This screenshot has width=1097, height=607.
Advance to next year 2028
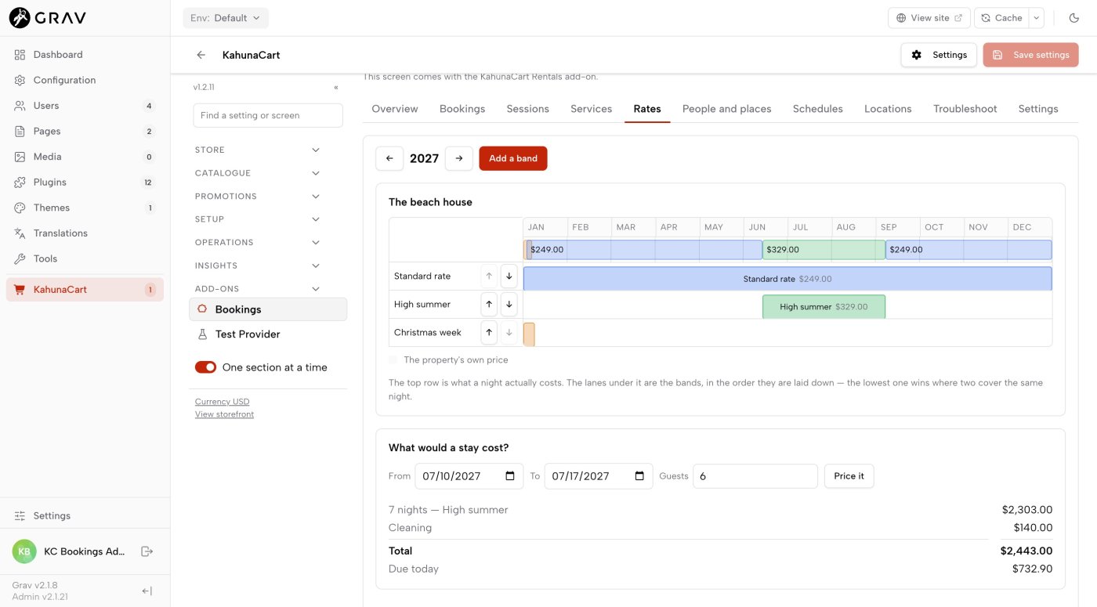[x=459, y=158]
